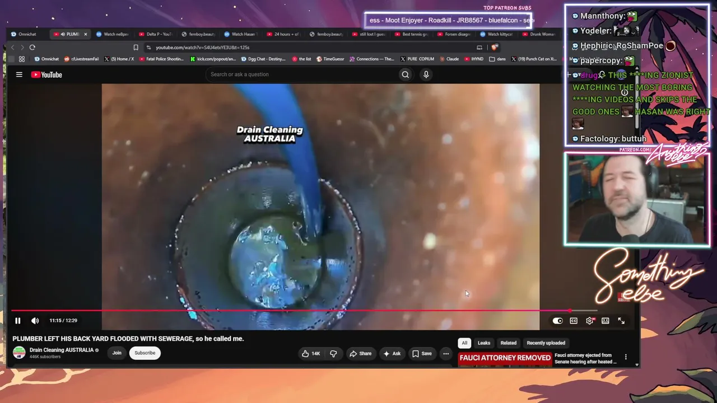Click the browser address bar URL
The height and width of the screenshot is (403, 717).
click(x=202, y=48)
